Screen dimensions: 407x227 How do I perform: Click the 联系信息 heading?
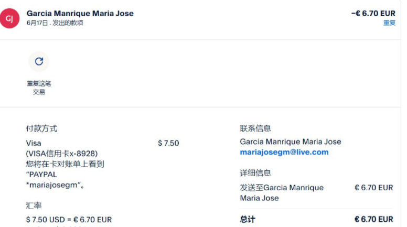pyautogui.click(x=255, y=128)
